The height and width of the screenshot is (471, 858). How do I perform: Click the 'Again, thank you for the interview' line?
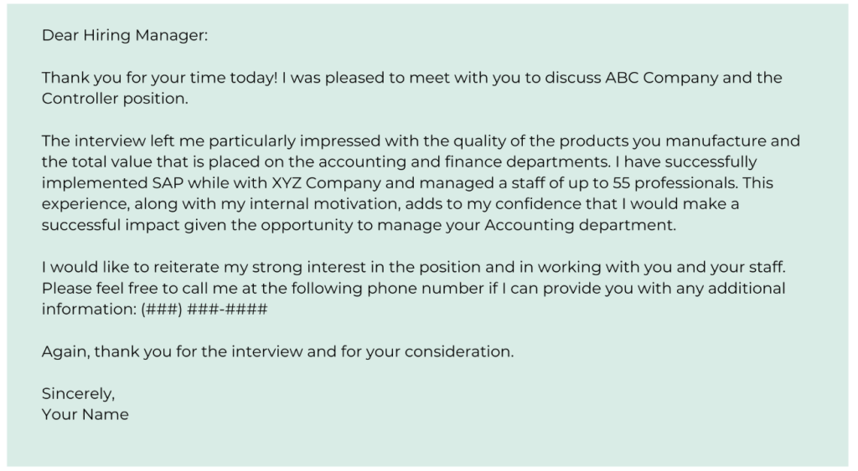tap(277, 351)
